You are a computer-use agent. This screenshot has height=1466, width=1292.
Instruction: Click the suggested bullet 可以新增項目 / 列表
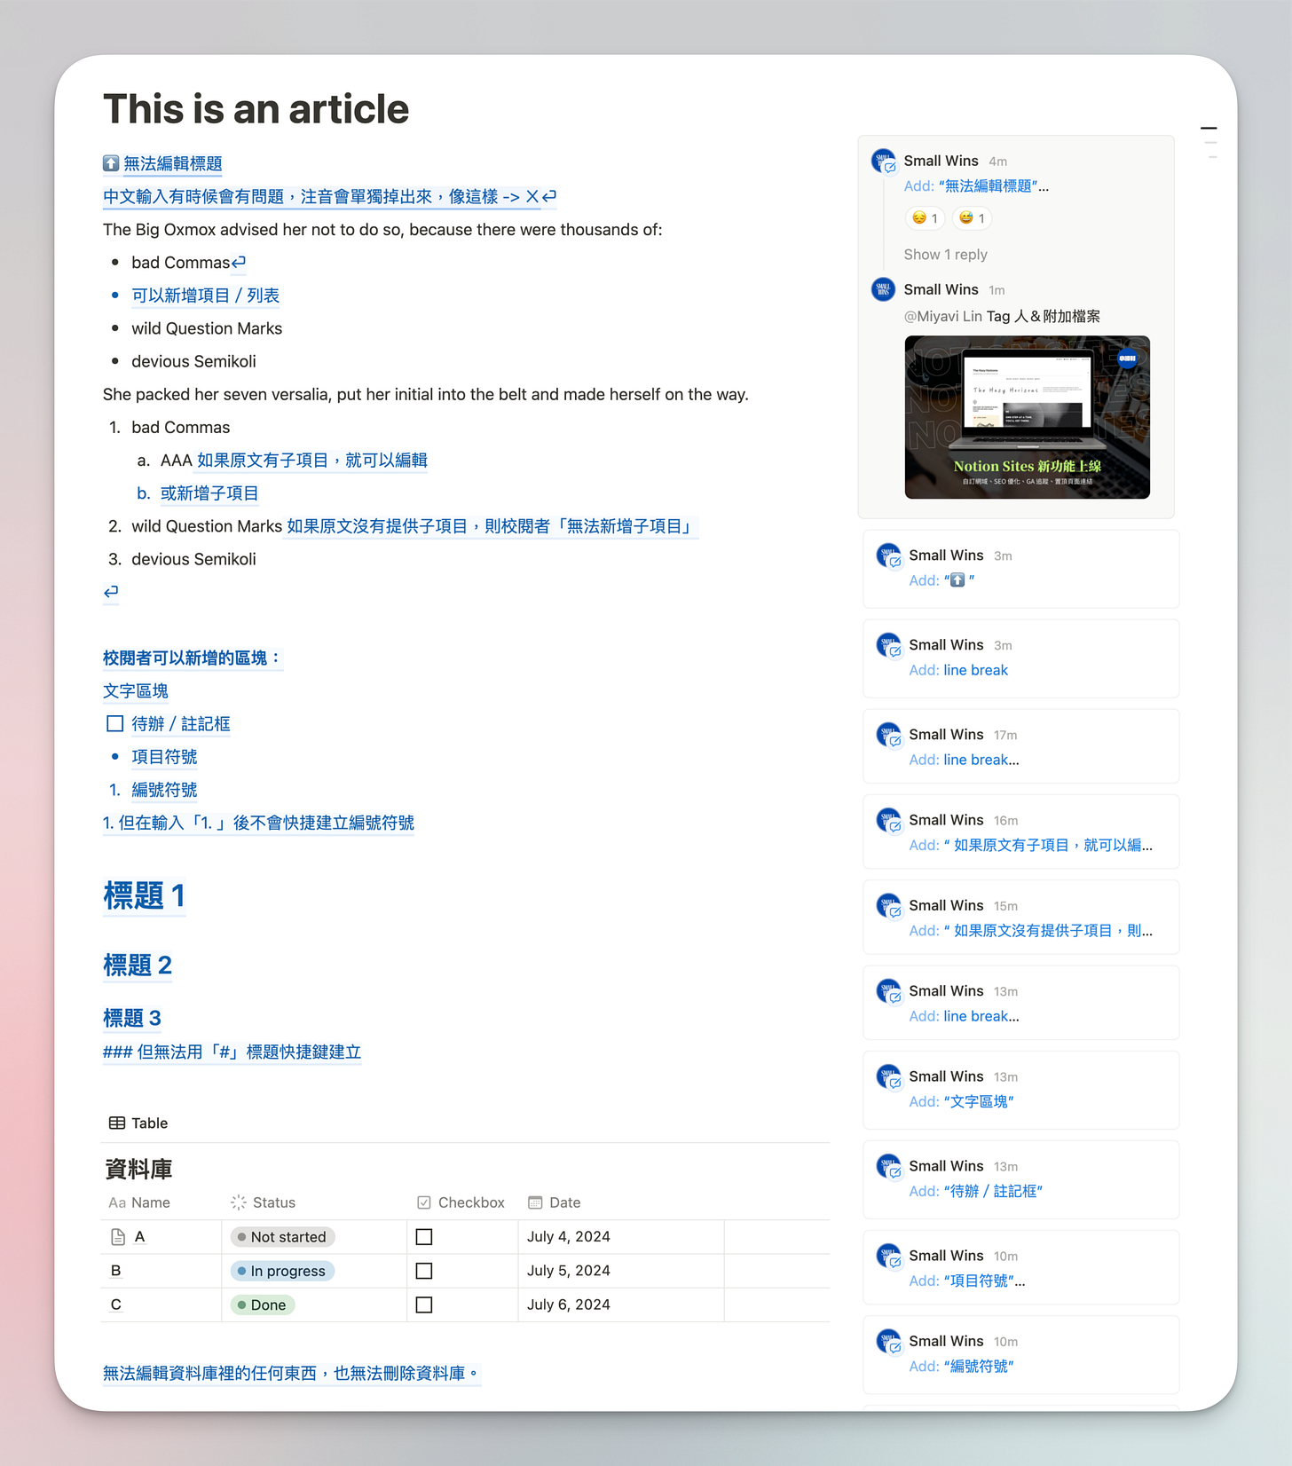click(206, 296)
